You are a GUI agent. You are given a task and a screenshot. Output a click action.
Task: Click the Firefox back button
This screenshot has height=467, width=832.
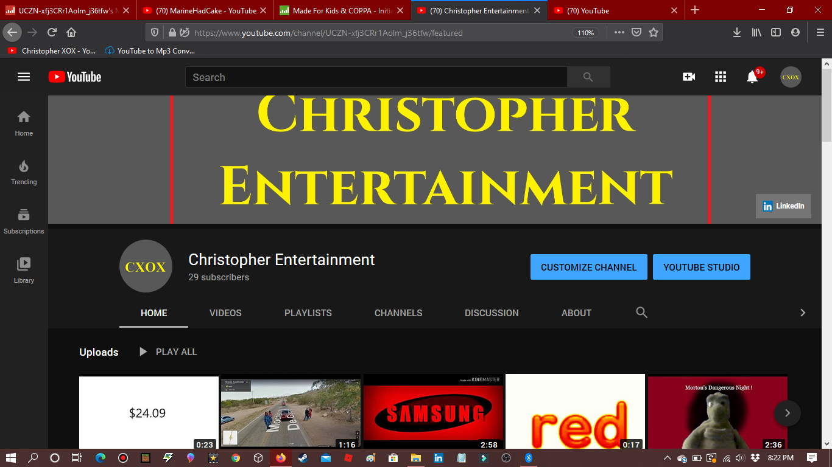click(x=12, y=32)
